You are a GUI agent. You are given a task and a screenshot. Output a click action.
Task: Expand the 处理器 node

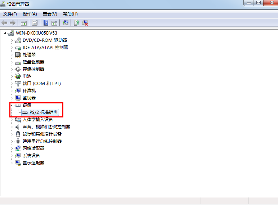(12, 55)
